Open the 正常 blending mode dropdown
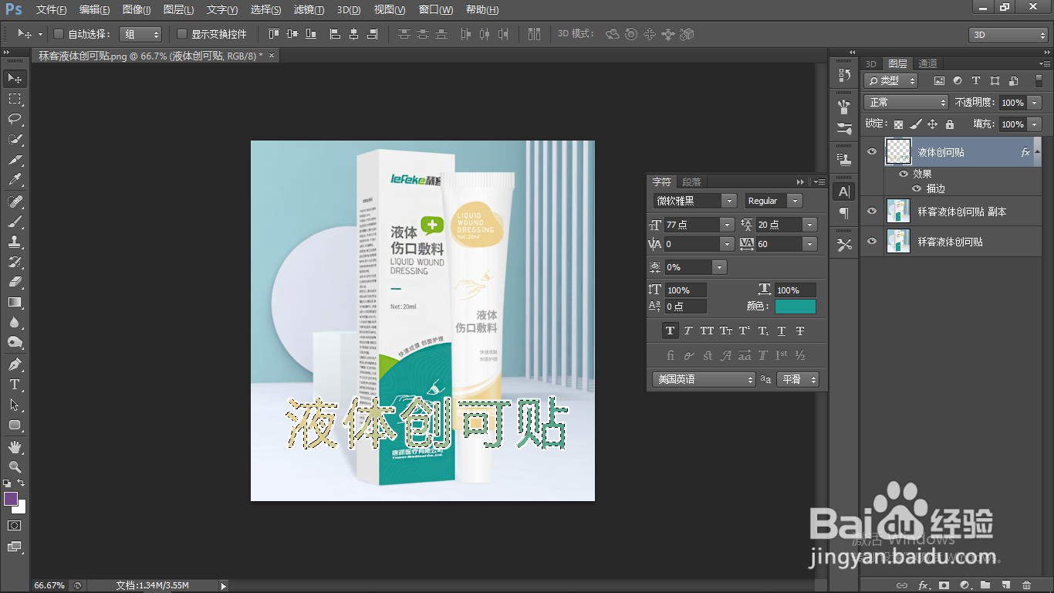 [x=905, y=102]
